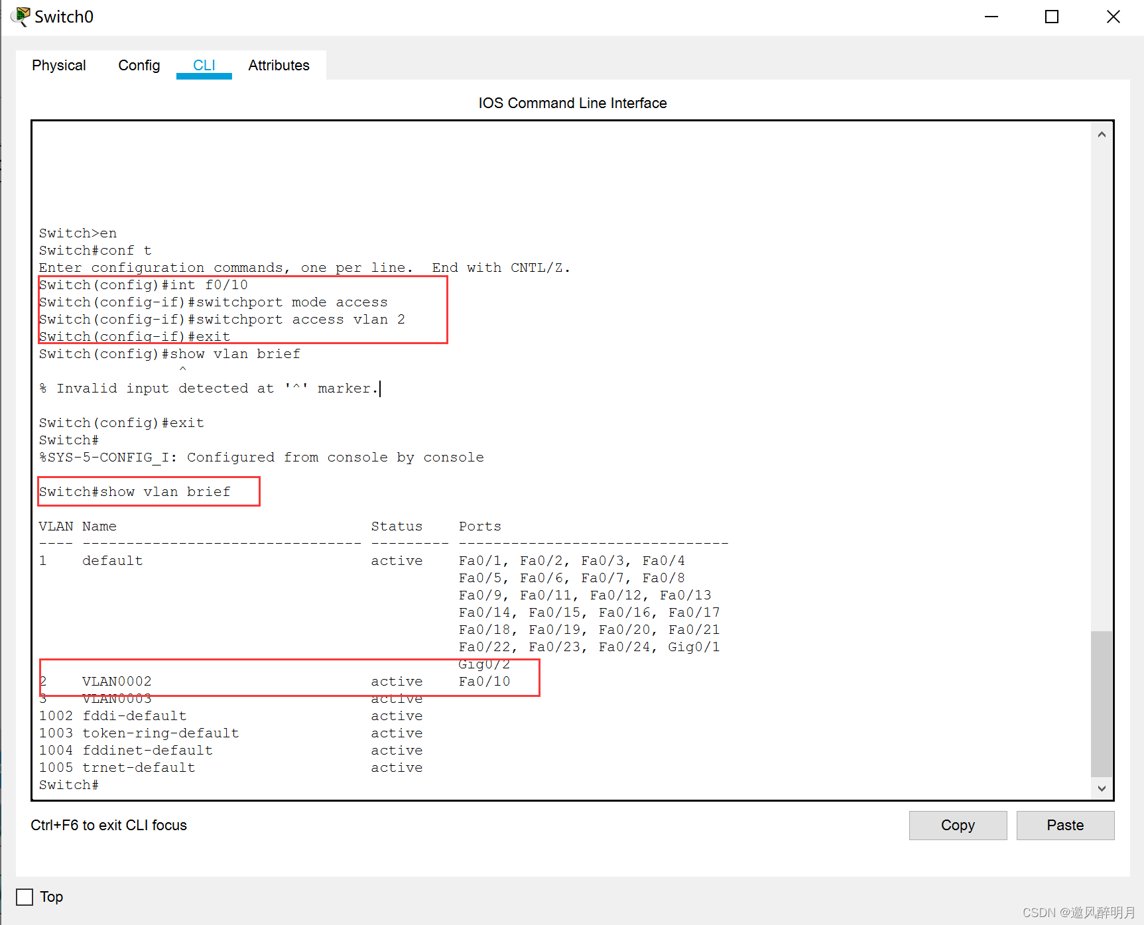Click the CLI vertical scrollbar thumb
The image size is (1144, 925).
tap(1102, 703)
